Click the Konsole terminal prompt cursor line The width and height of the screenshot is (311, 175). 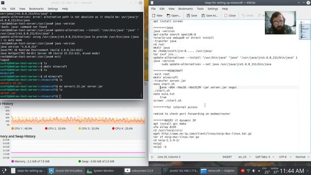31,96
